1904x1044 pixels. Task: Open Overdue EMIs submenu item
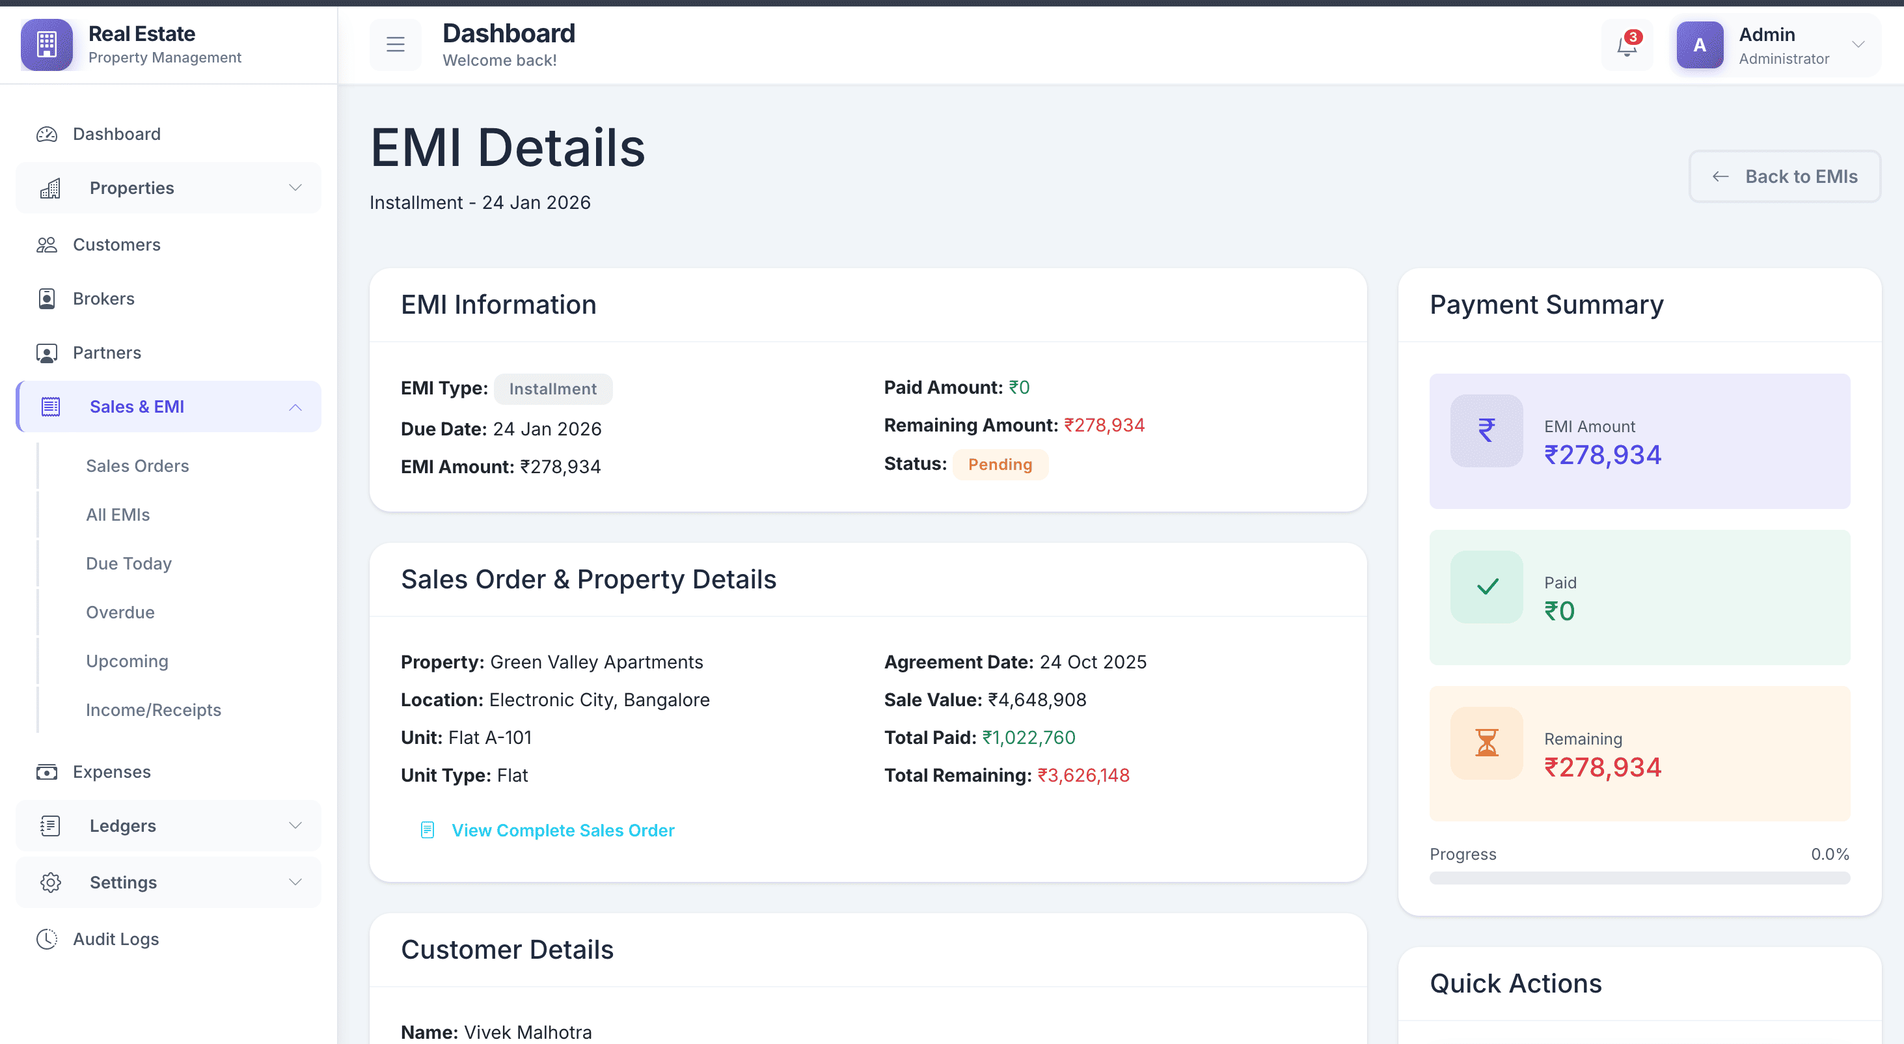point(120,612)
